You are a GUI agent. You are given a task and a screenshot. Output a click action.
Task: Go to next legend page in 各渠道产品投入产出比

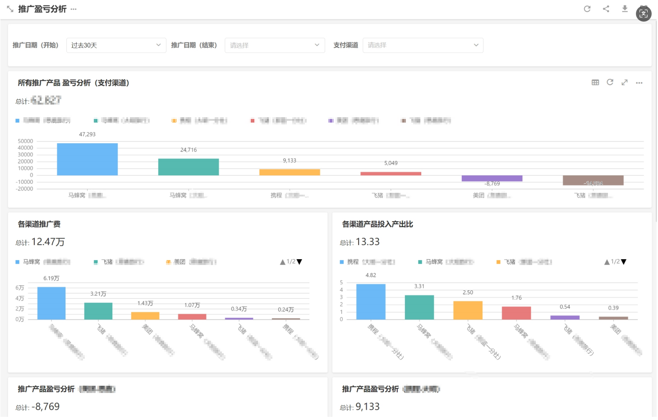coord(624,262)
